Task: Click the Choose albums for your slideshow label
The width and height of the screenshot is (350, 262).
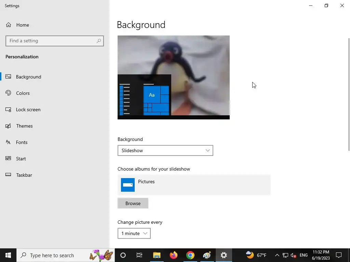Action: [154, 169]
